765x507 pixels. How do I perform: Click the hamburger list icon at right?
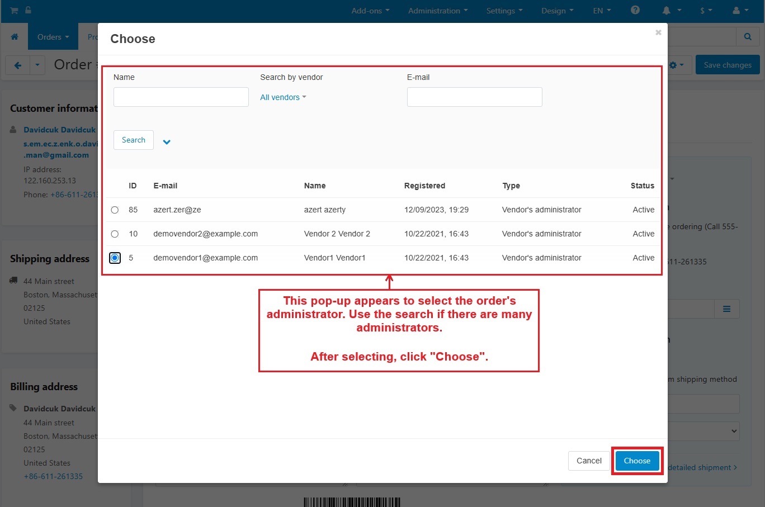[x=726, y=309]
